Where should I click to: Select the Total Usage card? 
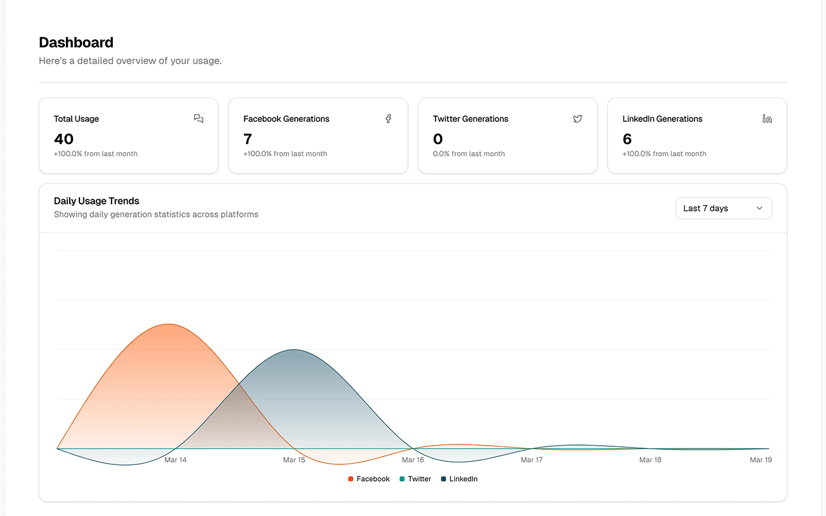[x=128, y=135]
